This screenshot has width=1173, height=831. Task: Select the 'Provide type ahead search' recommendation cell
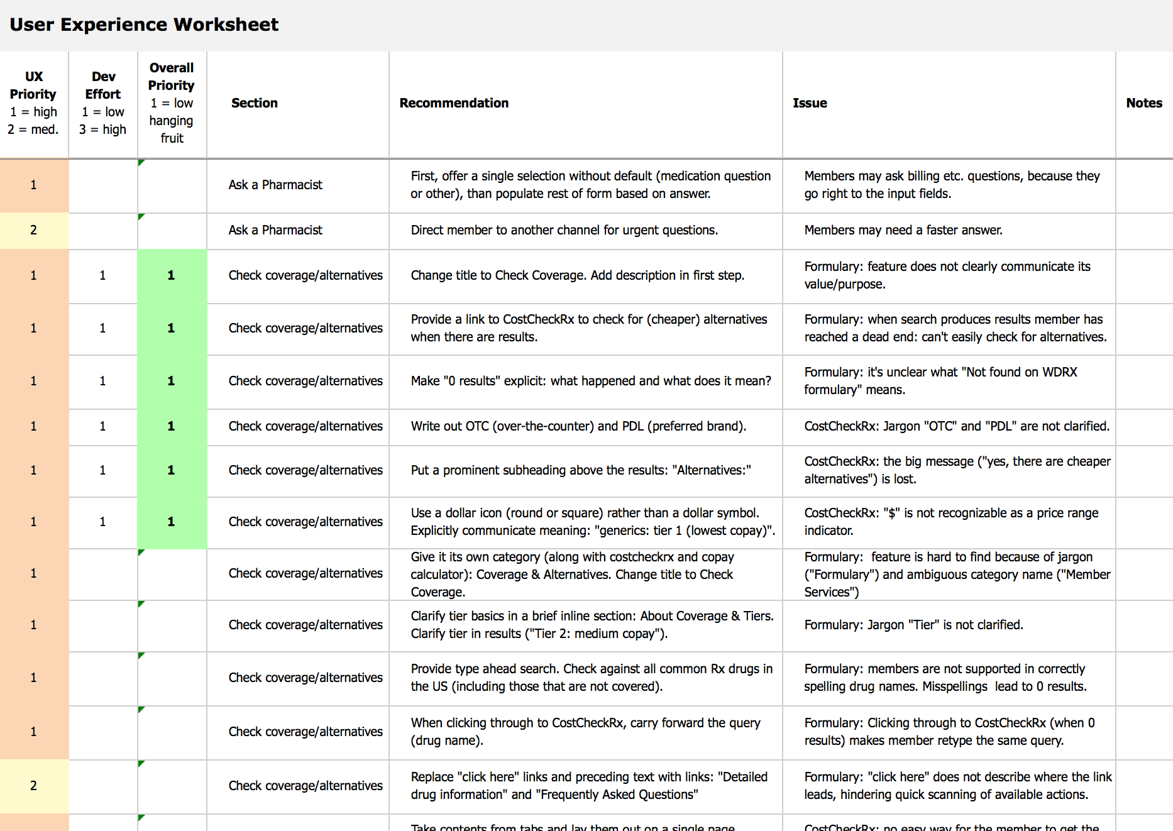(591, 678)
